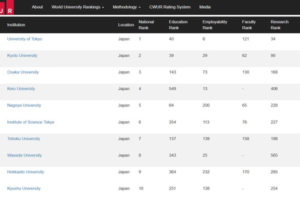
Task: Select Hokkaido University research rank 285
Action: click(x=274, y=172)
